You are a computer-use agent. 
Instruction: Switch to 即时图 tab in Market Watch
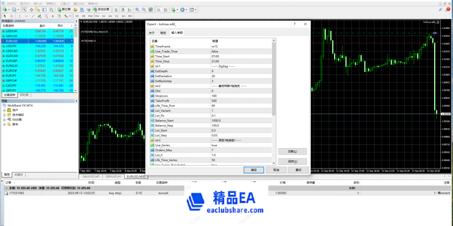24,95
